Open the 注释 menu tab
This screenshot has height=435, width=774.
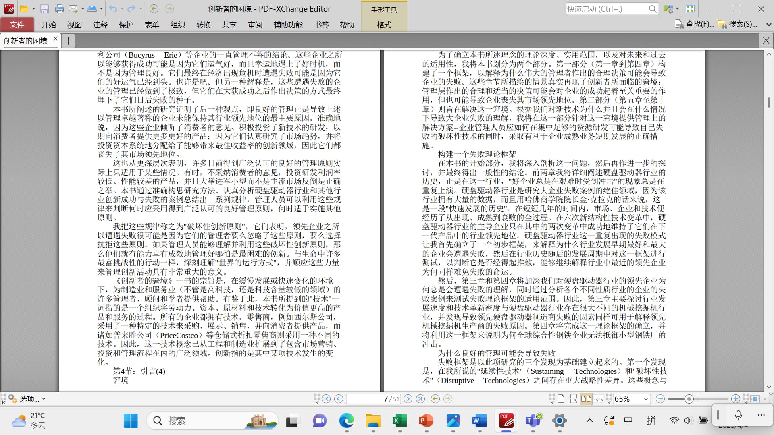[100, 25]
